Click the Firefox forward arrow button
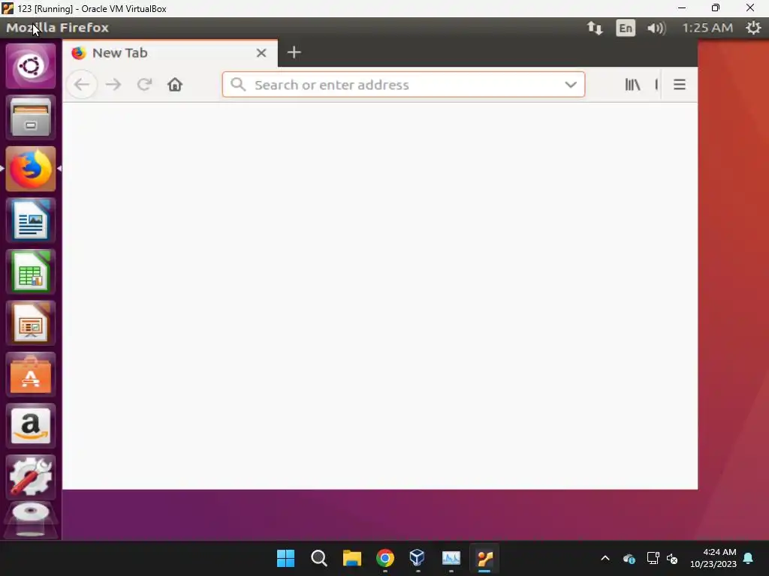The image size is (769, 576). click(x=113, y=84)
